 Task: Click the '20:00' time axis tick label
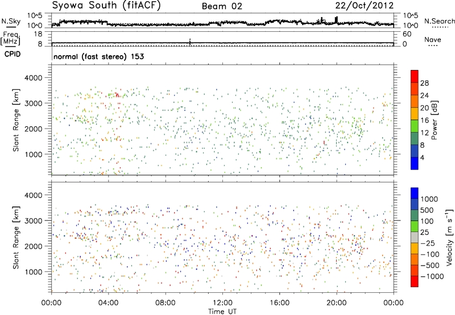pos(336,303)
